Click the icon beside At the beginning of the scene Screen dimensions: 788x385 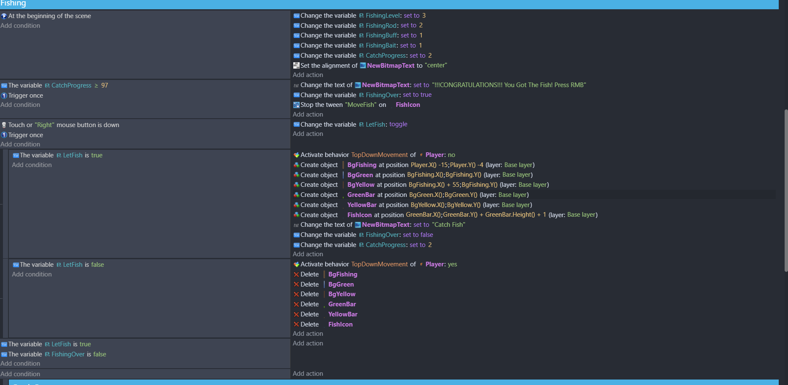(4, 16)
